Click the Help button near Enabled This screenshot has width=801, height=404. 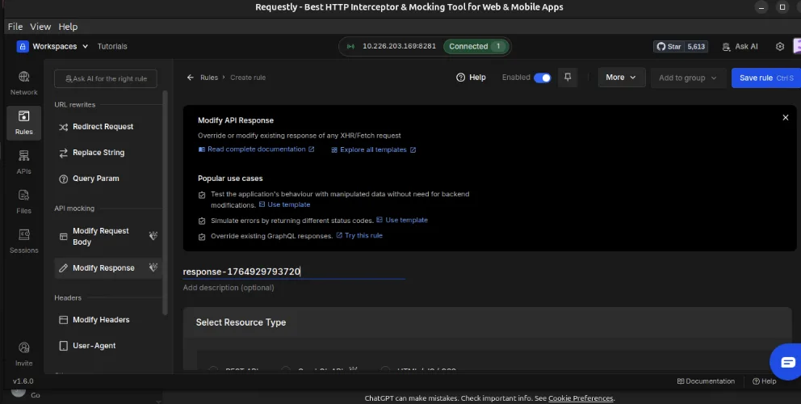point(471,78)
